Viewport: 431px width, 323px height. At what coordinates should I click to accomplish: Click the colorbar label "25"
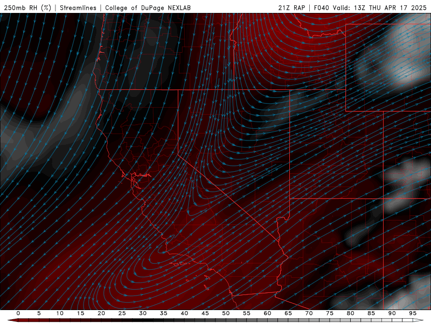click(122, 313)
